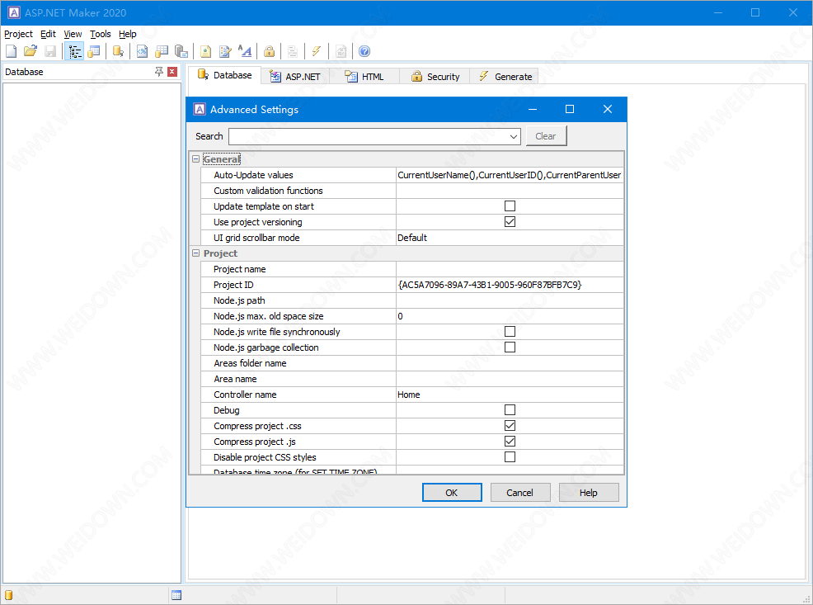Maximize the Advanced Settings dialog
813x605 pixels.
pos(569,109)
